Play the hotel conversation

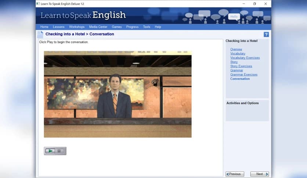coord(50,151)
